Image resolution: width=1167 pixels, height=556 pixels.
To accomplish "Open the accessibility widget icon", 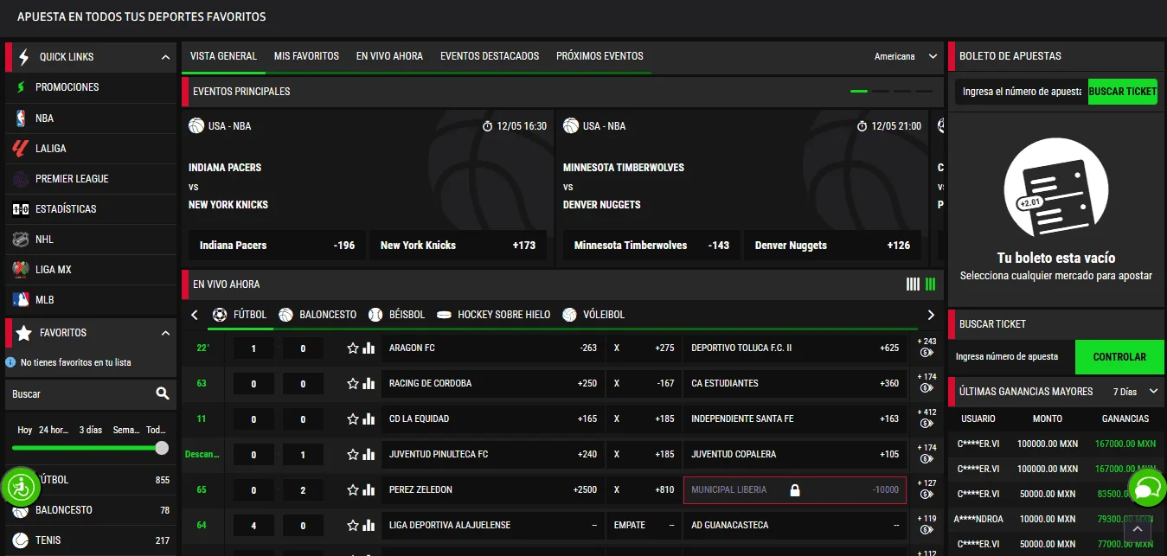I will 21,489.
